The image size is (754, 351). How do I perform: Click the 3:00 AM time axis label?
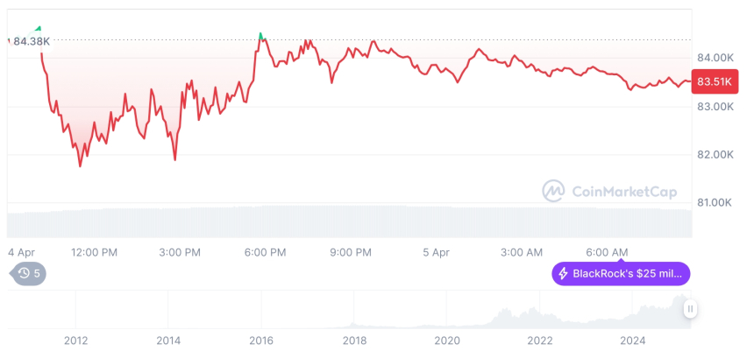click(x=522, y=252)
